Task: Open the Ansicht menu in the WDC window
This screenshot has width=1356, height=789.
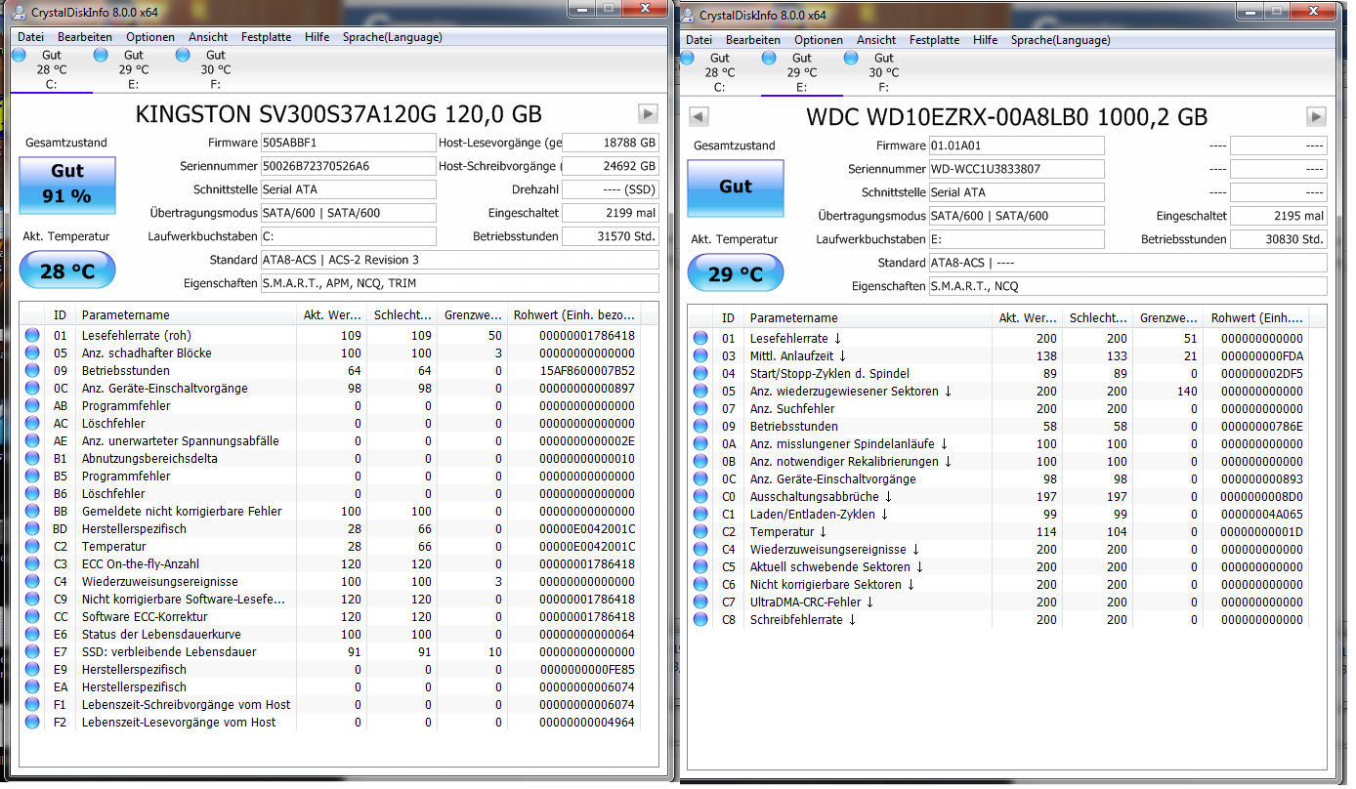Action: (x=876, y=40)
